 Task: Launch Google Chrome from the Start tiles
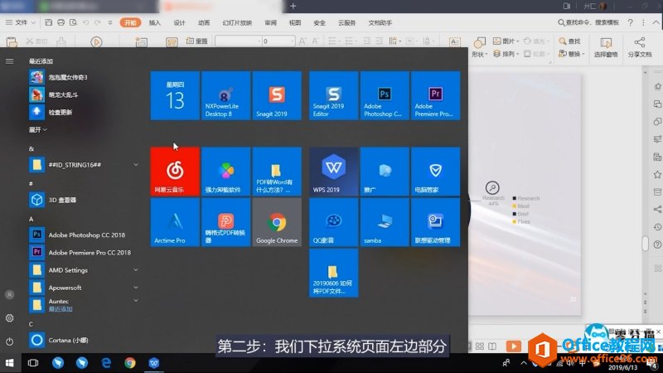[276, 224]
